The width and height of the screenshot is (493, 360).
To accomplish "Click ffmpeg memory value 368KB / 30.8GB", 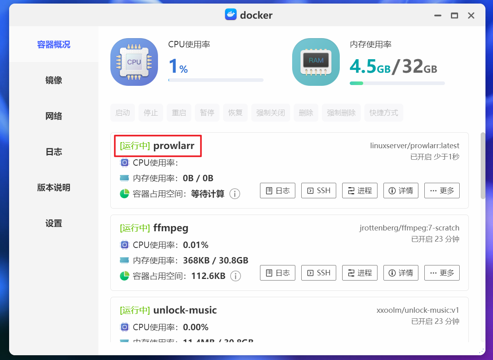I will tap(216, 261).
